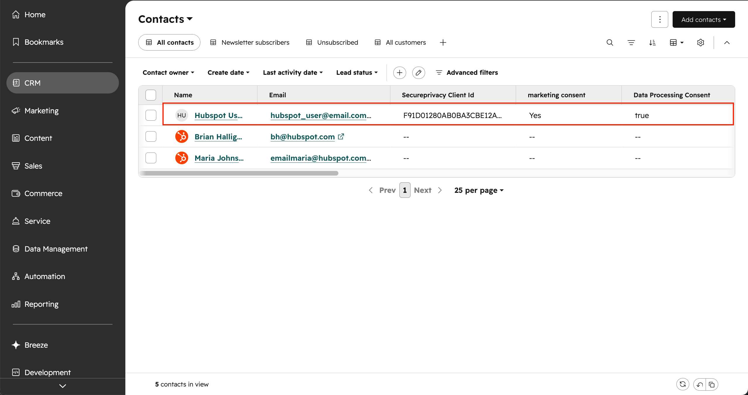Viewport: 748px width, 395px height.
Task: Switch to Newsletter subscribers tab
Action: 250,43
